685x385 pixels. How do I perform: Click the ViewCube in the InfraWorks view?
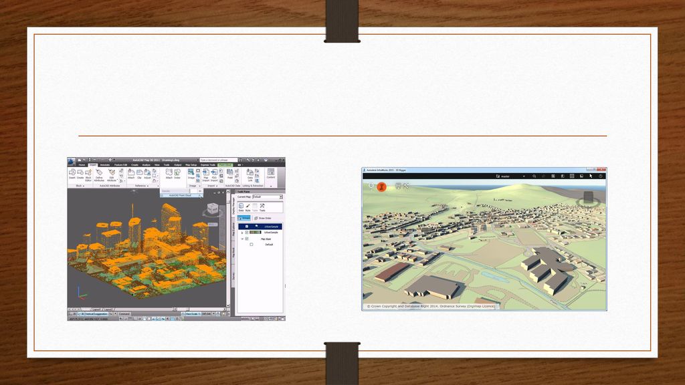(x=589, y=198)
